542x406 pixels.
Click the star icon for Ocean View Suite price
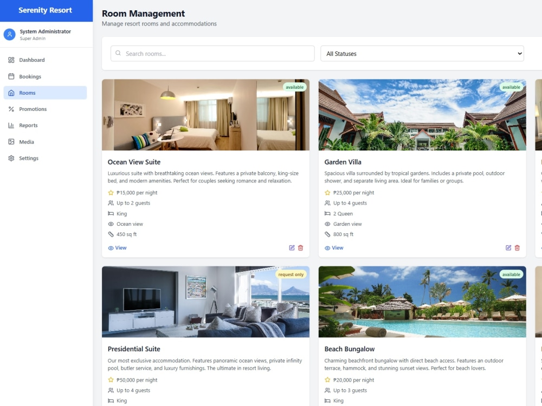pos(111,193)
